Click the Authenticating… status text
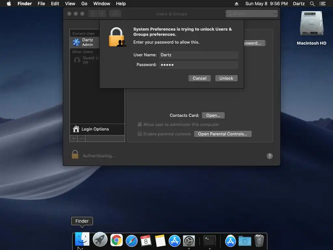Screen dimensions: 333x250 (99, 156)
